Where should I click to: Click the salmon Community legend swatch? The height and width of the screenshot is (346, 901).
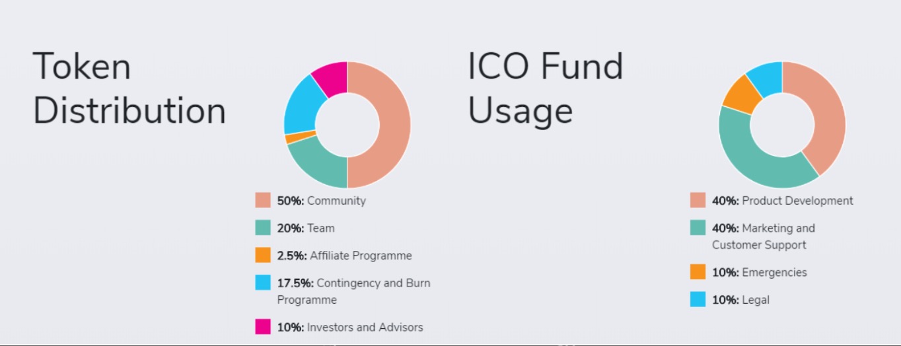(x=263, y=200)
